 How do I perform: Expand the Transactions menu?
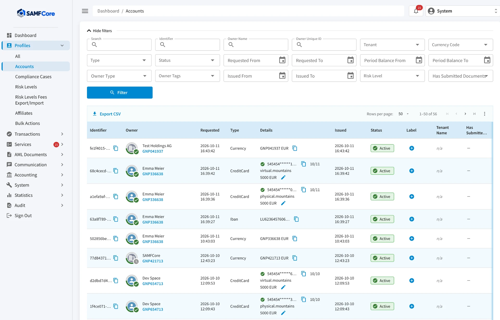point(36,134)
